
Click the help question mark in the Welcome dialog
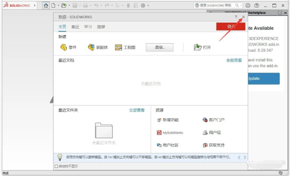(x=236, y=17)
